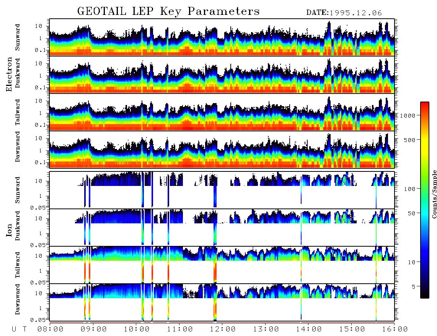Click the Electron 'Sunward' panel label

18,37
